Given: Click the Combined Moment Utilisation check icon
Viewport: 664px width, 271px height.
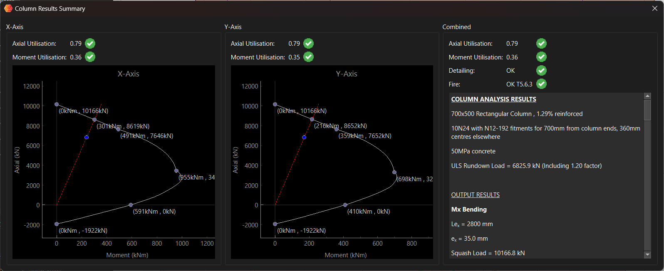Looking at the screenshot, I should 541,57.
